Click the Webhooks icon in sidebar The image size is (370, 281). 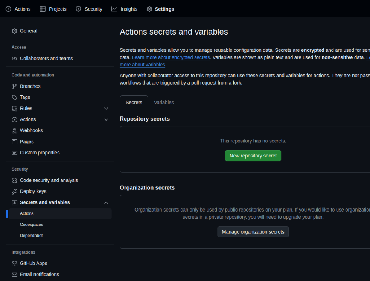14,131
